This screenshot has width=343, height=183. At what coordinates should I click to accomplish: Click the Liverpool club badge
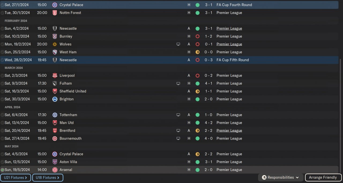pos(55,76)
